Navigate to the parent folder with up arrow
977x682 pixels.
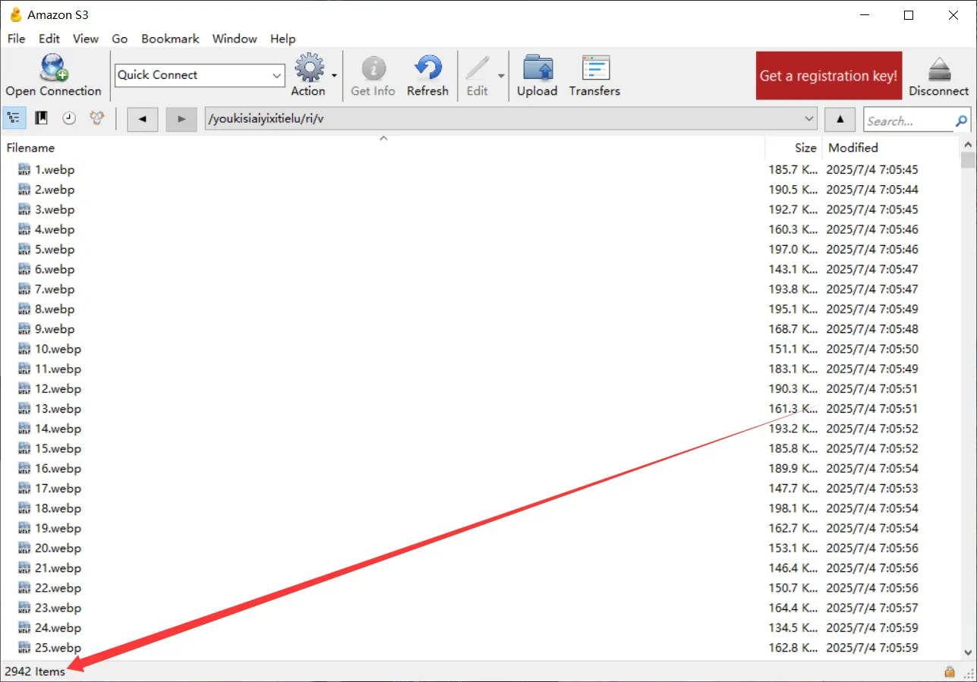839,120
